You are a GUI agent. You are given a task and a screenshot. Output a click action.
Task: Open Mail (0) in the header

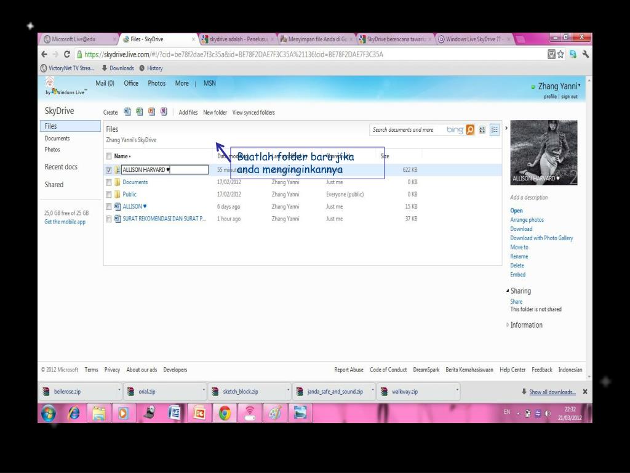(x=105, y=83)
